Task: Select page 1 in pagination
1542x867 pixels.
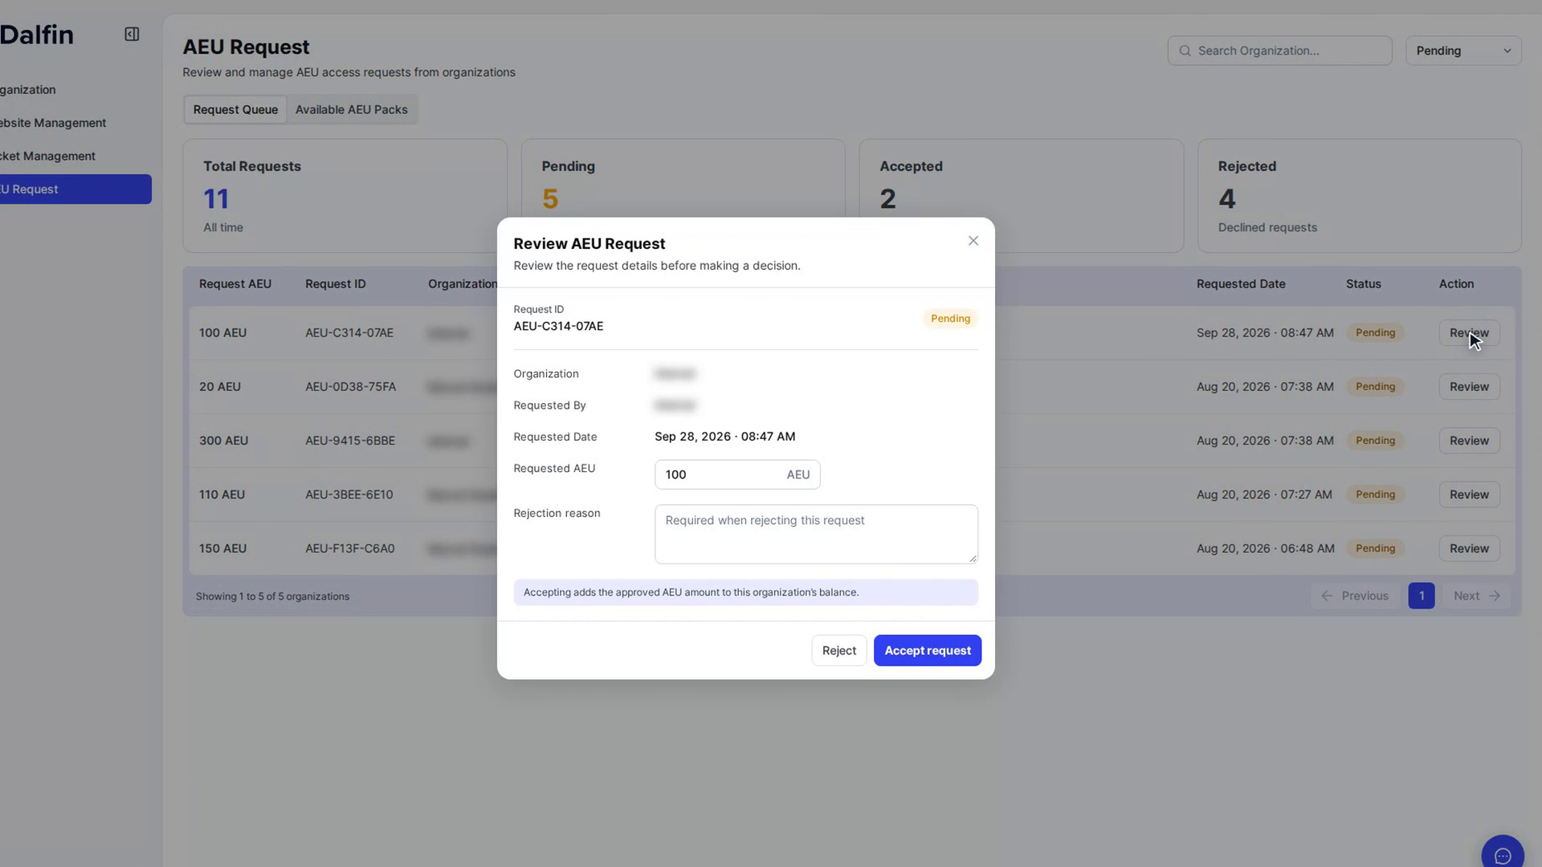Action: tap(1421, 596)
